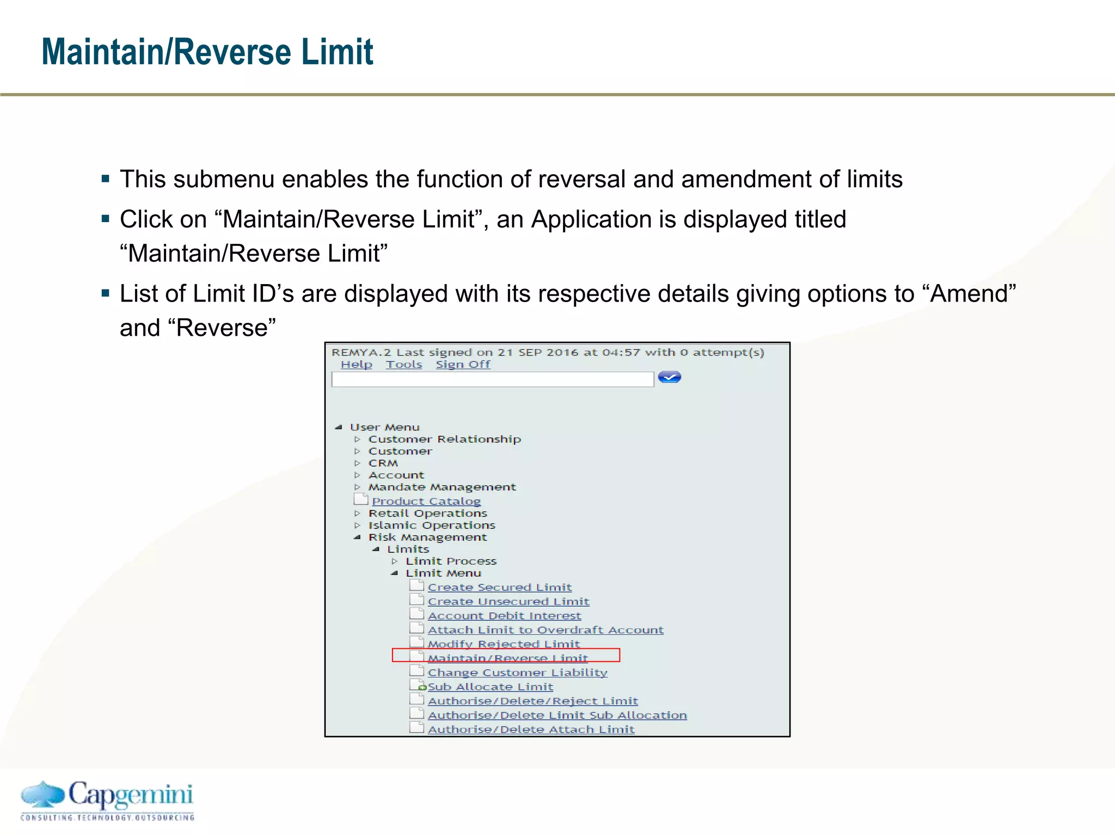Click the page icon beside Change Customer Liability
The width and height of the screenshot is (1115, 836).
click(x=416, y=671)
